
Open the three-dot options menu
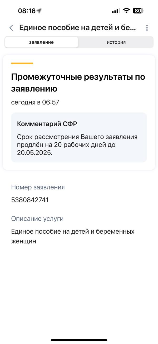coord(147,28)
